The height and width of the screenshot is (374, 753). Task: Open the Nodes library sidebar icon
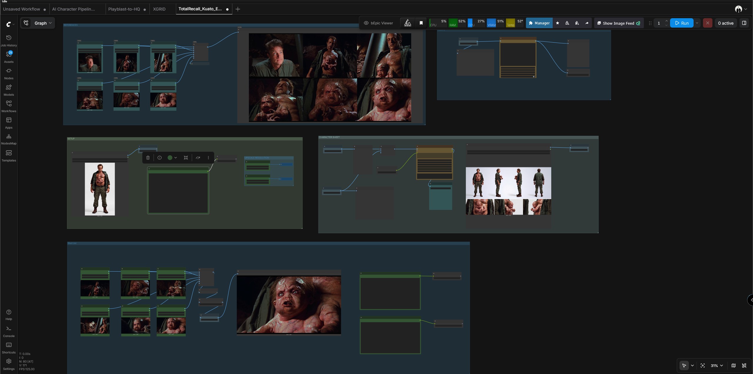[x=9, y=74]
